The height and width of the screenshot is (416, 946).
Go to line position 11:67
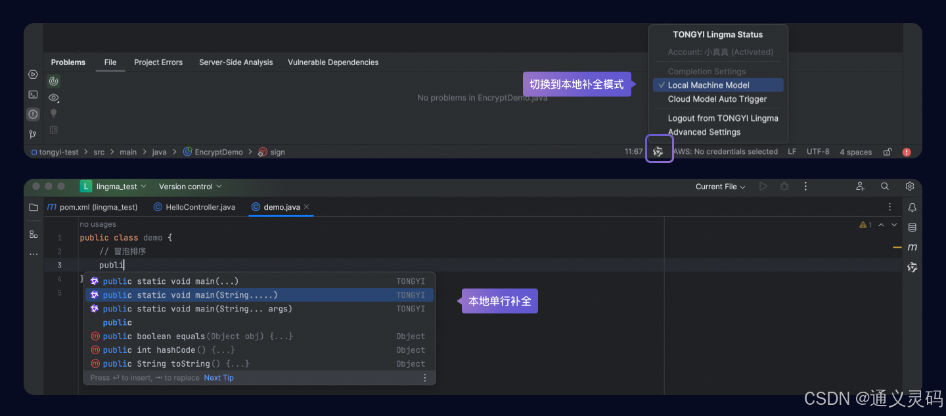click(634, 152)
